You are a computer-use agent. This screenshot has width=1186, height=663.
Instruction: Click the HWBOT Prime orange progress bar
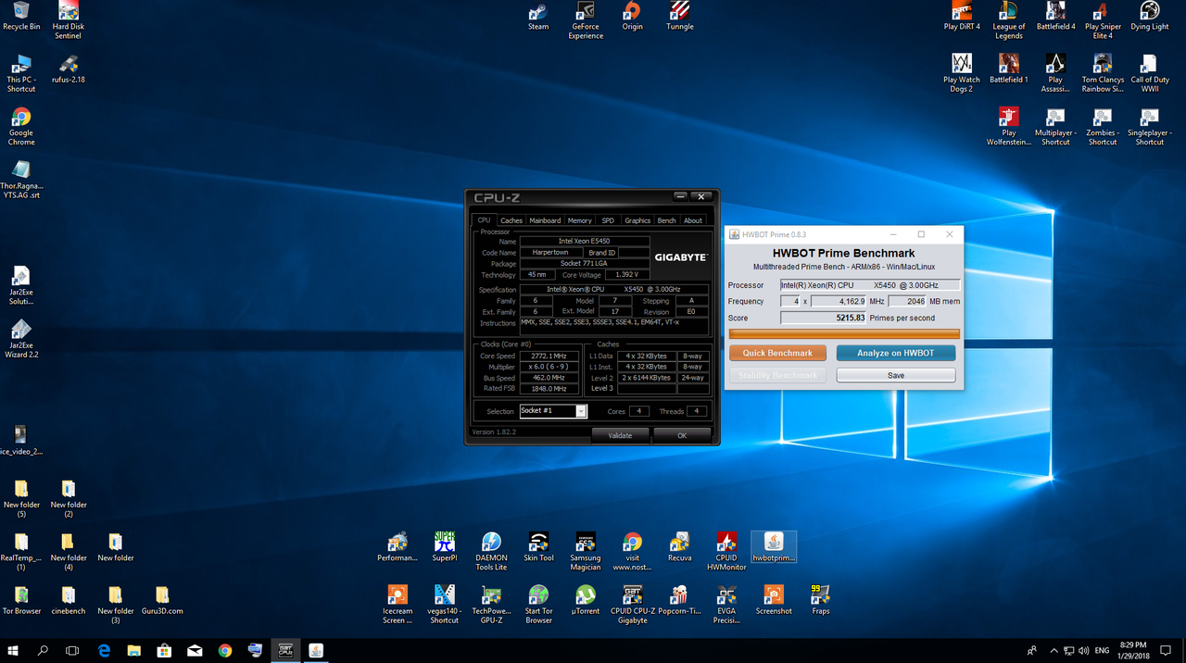tap(844, 333)
